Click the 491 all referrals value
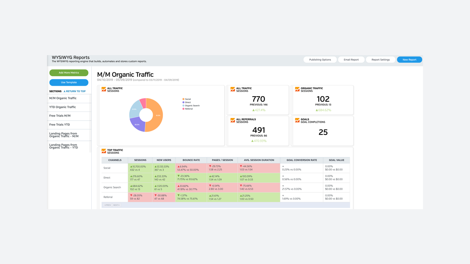This screenshot has height=264, width=470. click(258, 130)
